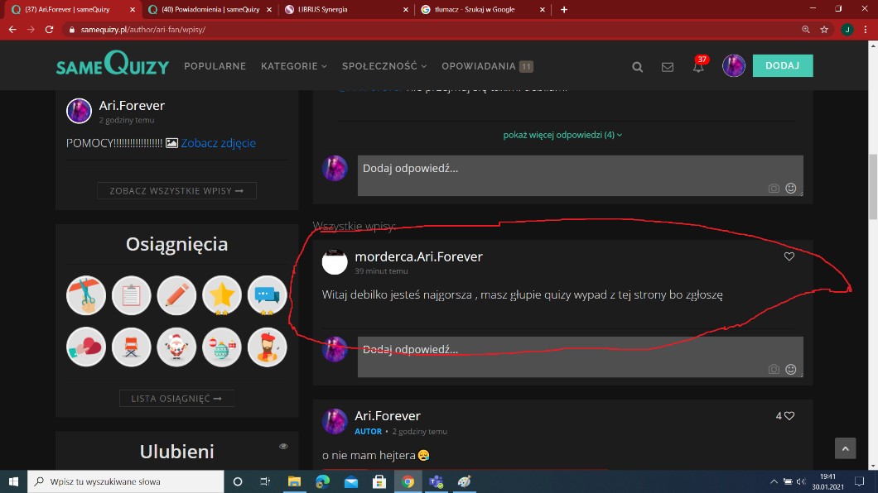Like the morderca.Ari.Forever post with heart
Screen dimensions: 878x493
click(789, 256)
